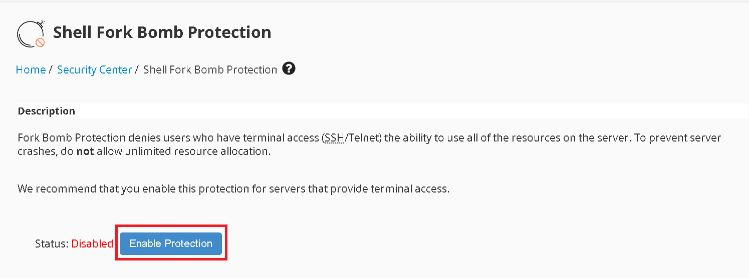Image resolution: width=749 pixels, height=278 pixels.
Task: Click the word Telnet in the description
Action: point(364,138)
